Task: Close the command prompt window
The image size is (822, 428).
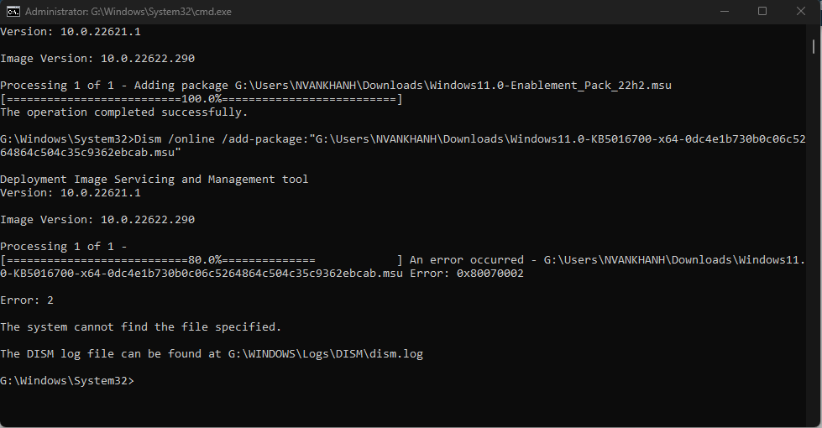Action: click(x=800, y=12)
